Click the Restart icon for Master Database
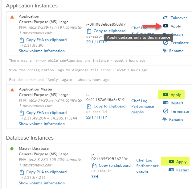Screen dimensions: 196x189 coord(171,170)
